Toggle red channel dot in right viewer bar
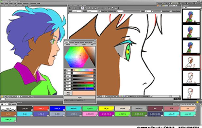The image size is (202, 128). point(120,96)
